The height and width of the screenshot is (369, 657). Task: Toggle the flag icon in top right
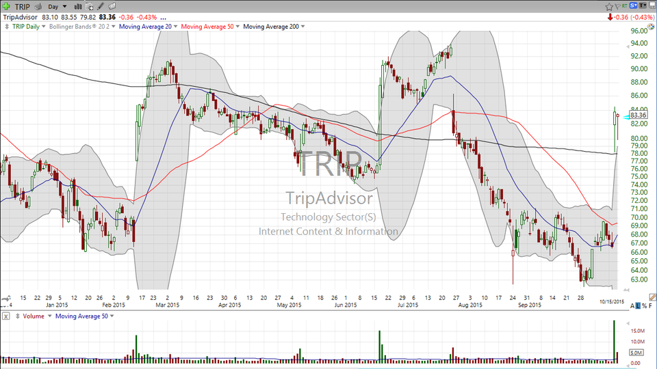[x=617, y=6]
